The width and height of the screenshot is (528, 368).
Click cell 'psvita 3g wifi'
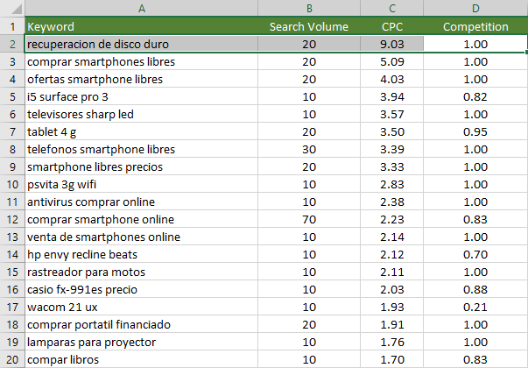pos(142,184)
